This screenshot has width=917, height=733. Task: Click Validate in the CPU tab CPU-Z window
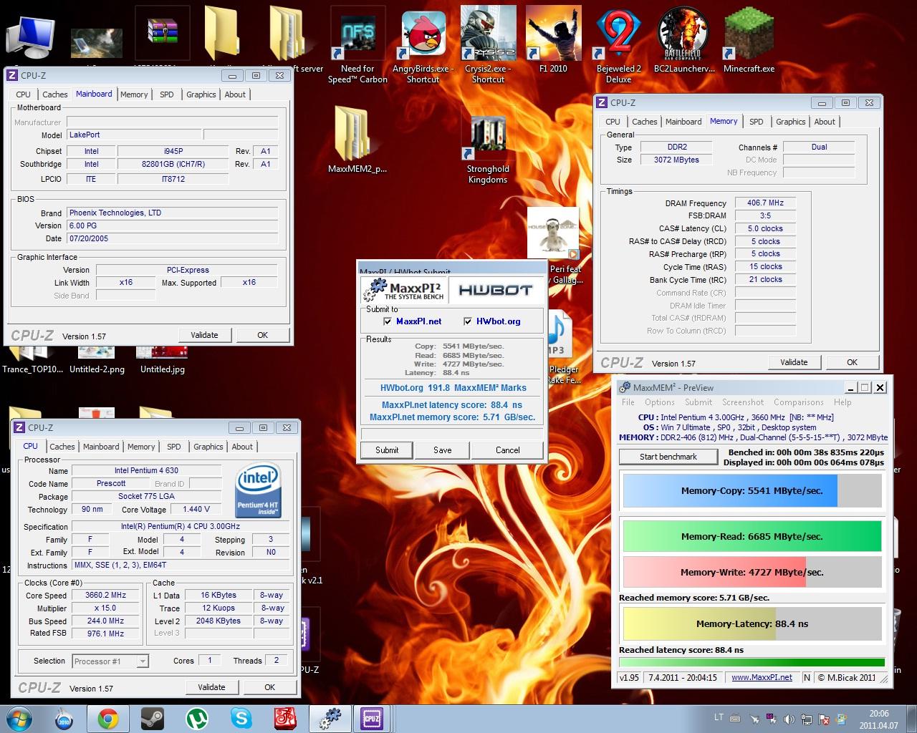[x=211, y=687]
